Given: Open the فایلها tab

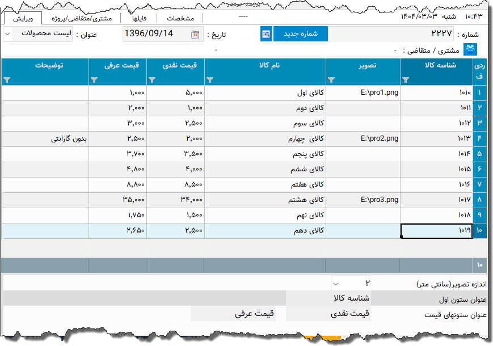Looking at the screenshot, I should [x=138, y=18].
